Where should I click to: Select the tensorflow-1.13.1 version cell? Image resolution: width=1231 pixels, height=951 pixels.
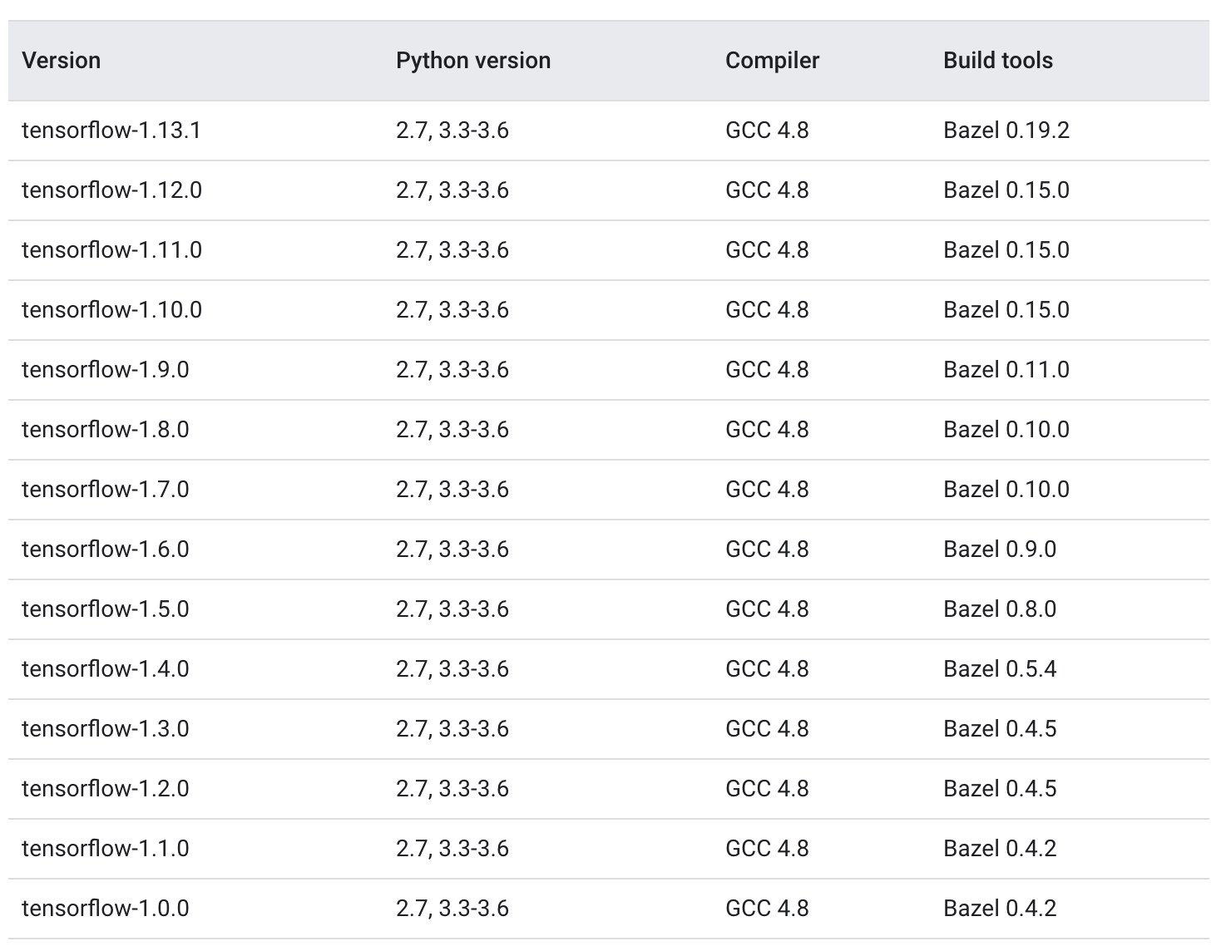tap(111, 131)
